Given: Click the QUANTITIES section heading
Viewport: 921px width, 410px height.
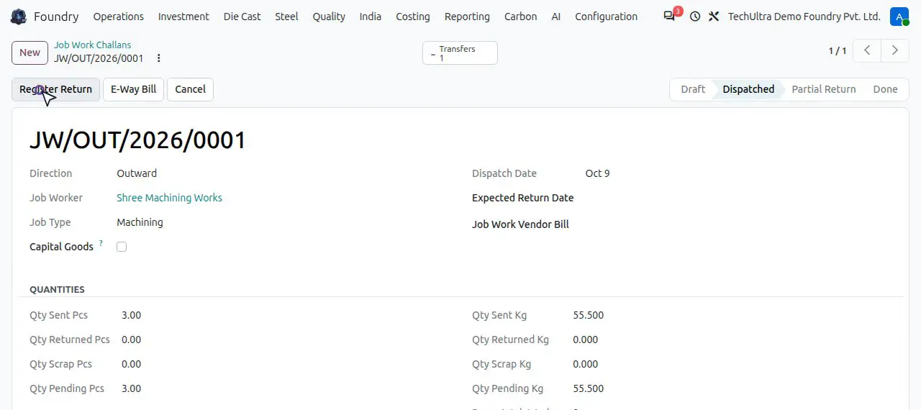Looking at the screenshot, I should pyautogui.click(x=57, y=289).
